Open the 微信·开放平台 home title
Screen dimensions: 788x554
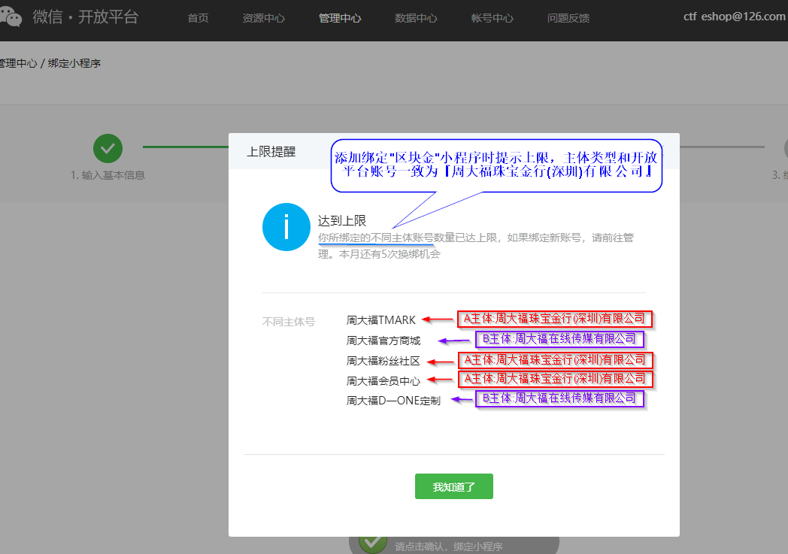pos(86,17)
